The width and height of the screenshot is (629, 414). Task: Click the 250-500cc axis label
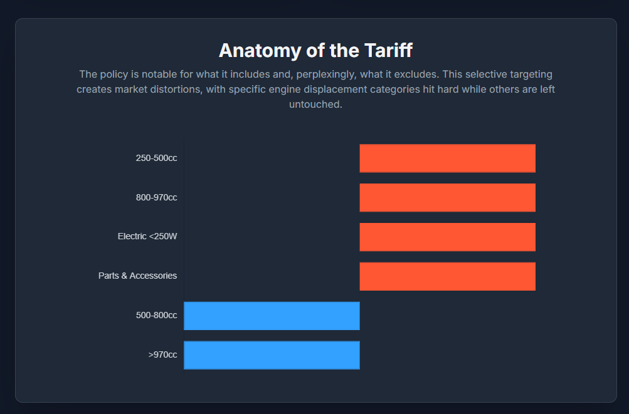pyautogui.click(x=156, y=158)
